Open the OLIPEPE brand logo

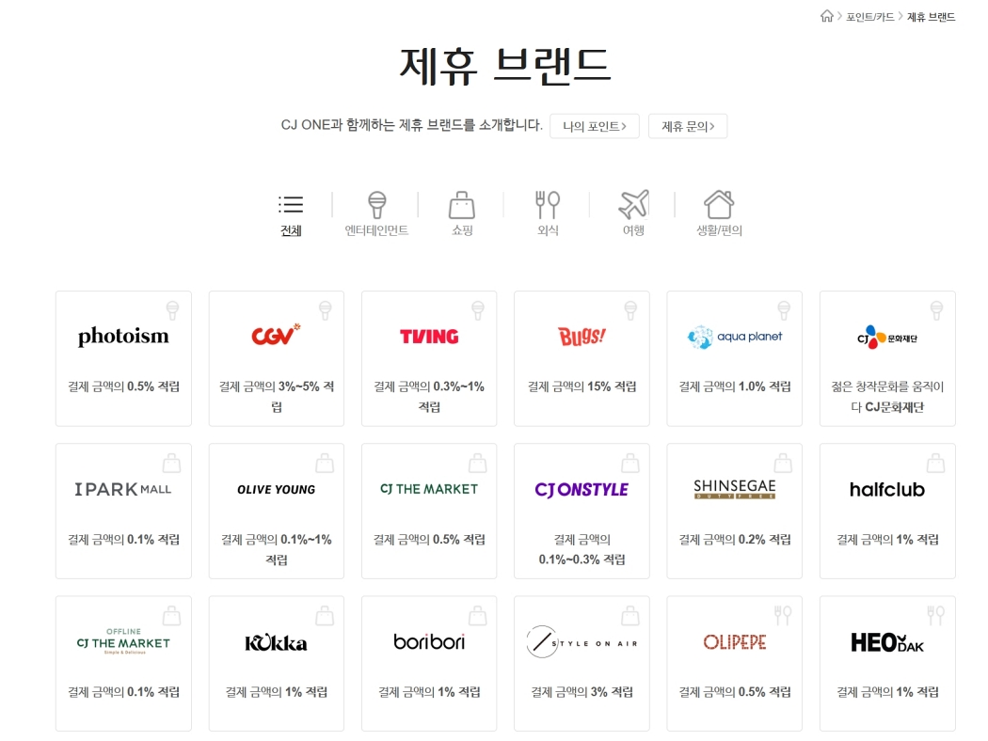click(735, 642)
